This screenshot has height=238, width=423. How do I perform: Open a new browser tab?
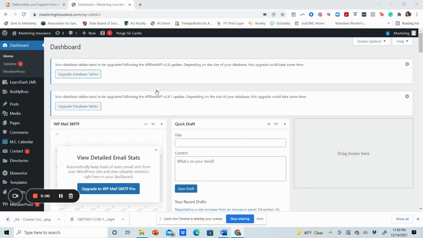pos(140,5)
